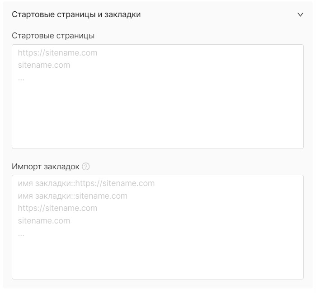The image size is (316, 293).
Task: Click sitename.com placeholder in Импорт закладок field
Action: click(44, 221)
